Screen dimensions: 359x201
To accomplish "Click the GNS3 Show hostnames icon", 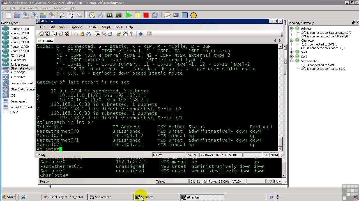I will [x=71, y=15].
